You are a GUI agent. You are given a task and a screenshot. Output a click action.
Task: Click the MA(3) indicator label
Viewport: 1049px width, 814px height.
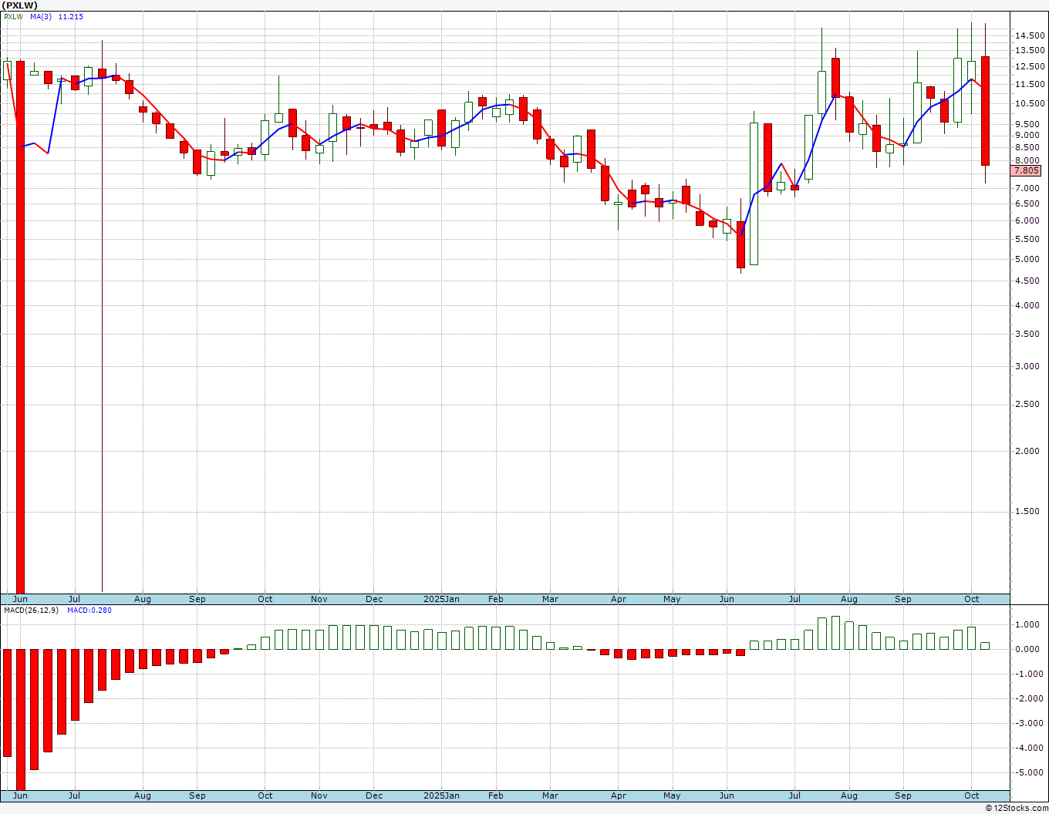pos(41,17)
